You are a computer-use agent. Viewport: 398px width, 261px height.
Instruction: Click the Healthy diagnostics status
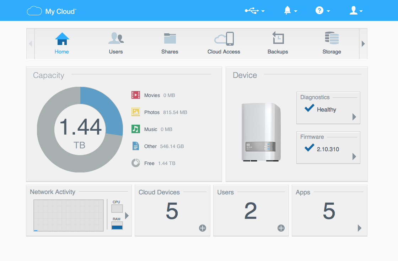pyautogui.click(x=327, y=109)
